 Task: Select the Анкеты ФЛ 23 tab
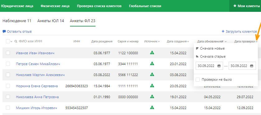82,21
